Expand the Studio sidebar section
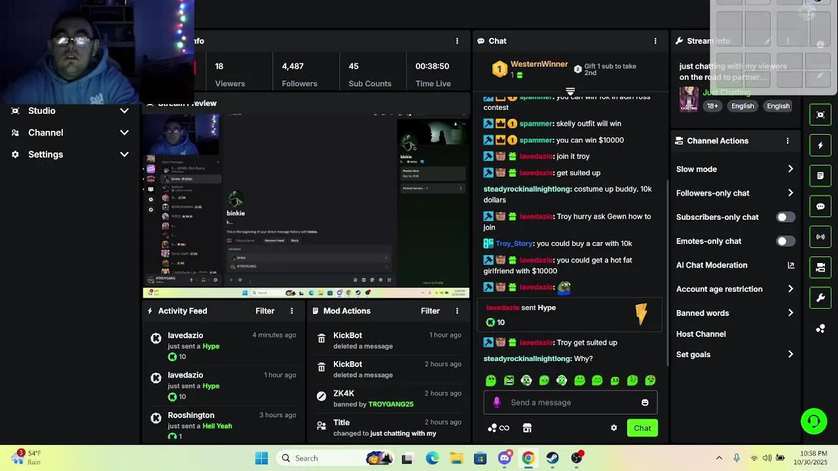838x471 pixels. coord(70,111)
